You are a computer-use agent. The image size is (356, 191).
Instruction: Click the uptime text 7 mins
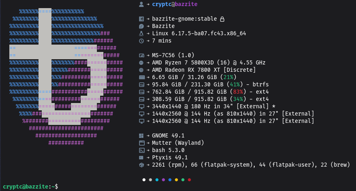pyautogui.click(x=162, y=41)
